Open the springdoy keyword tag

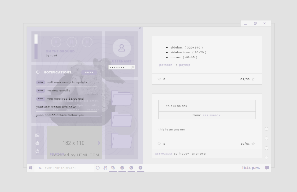click(x=181, y=154)
